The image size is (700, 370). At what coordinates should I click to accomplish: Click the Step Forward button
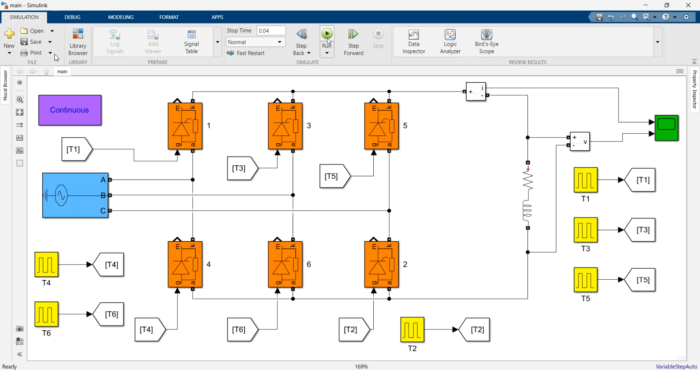[x=353, y=42]
